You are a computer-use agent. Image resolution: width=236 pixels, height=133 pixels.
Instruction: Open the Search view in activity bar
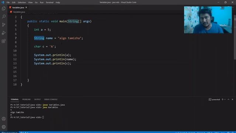[x=4, y=16]
